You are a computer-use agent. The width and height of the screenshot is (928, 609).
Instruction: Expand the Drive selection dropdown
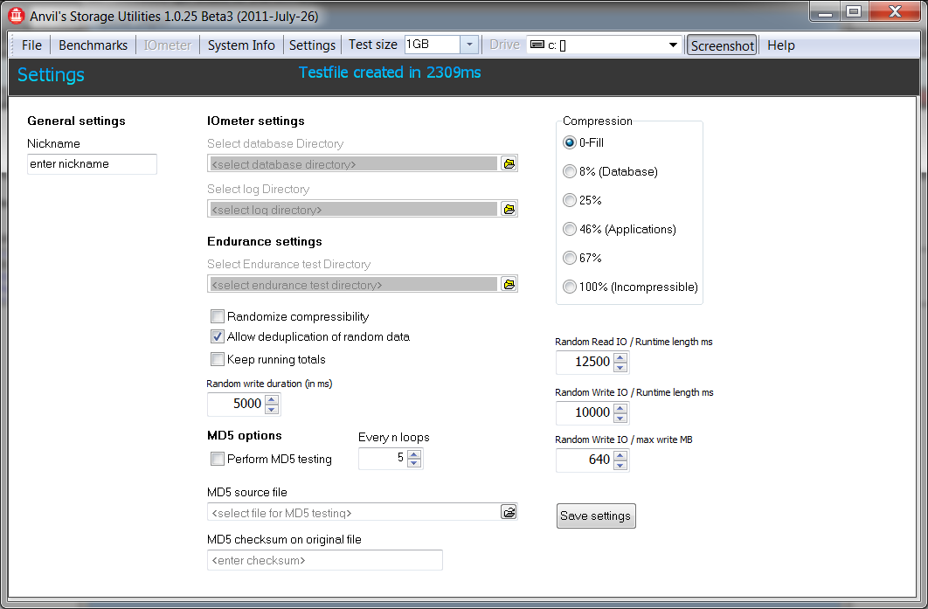673,45
